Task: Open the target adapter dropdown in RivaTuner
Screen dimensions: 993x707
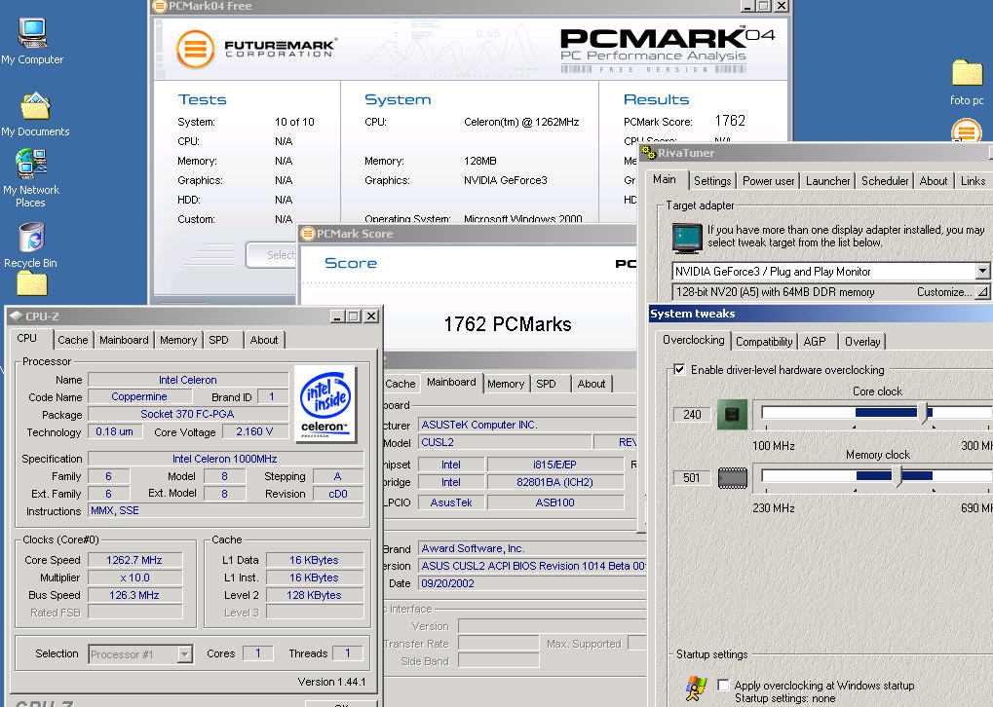Action: click(x=982, y=271)
